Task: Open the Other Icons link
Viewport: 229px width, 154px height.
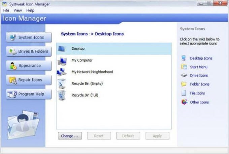Action: point(199,102)
